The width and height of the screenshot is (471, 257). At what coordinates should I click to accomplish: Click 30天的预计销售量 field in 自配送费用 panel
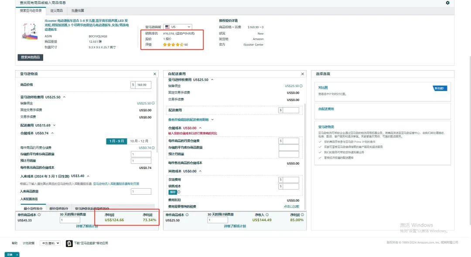tap(218, 220)
